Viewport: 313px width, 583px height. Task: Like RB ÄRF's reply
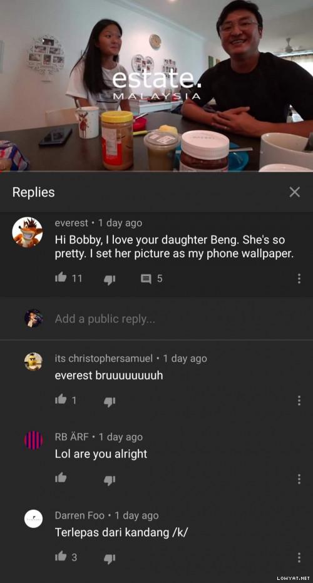[x=61, y=478]
